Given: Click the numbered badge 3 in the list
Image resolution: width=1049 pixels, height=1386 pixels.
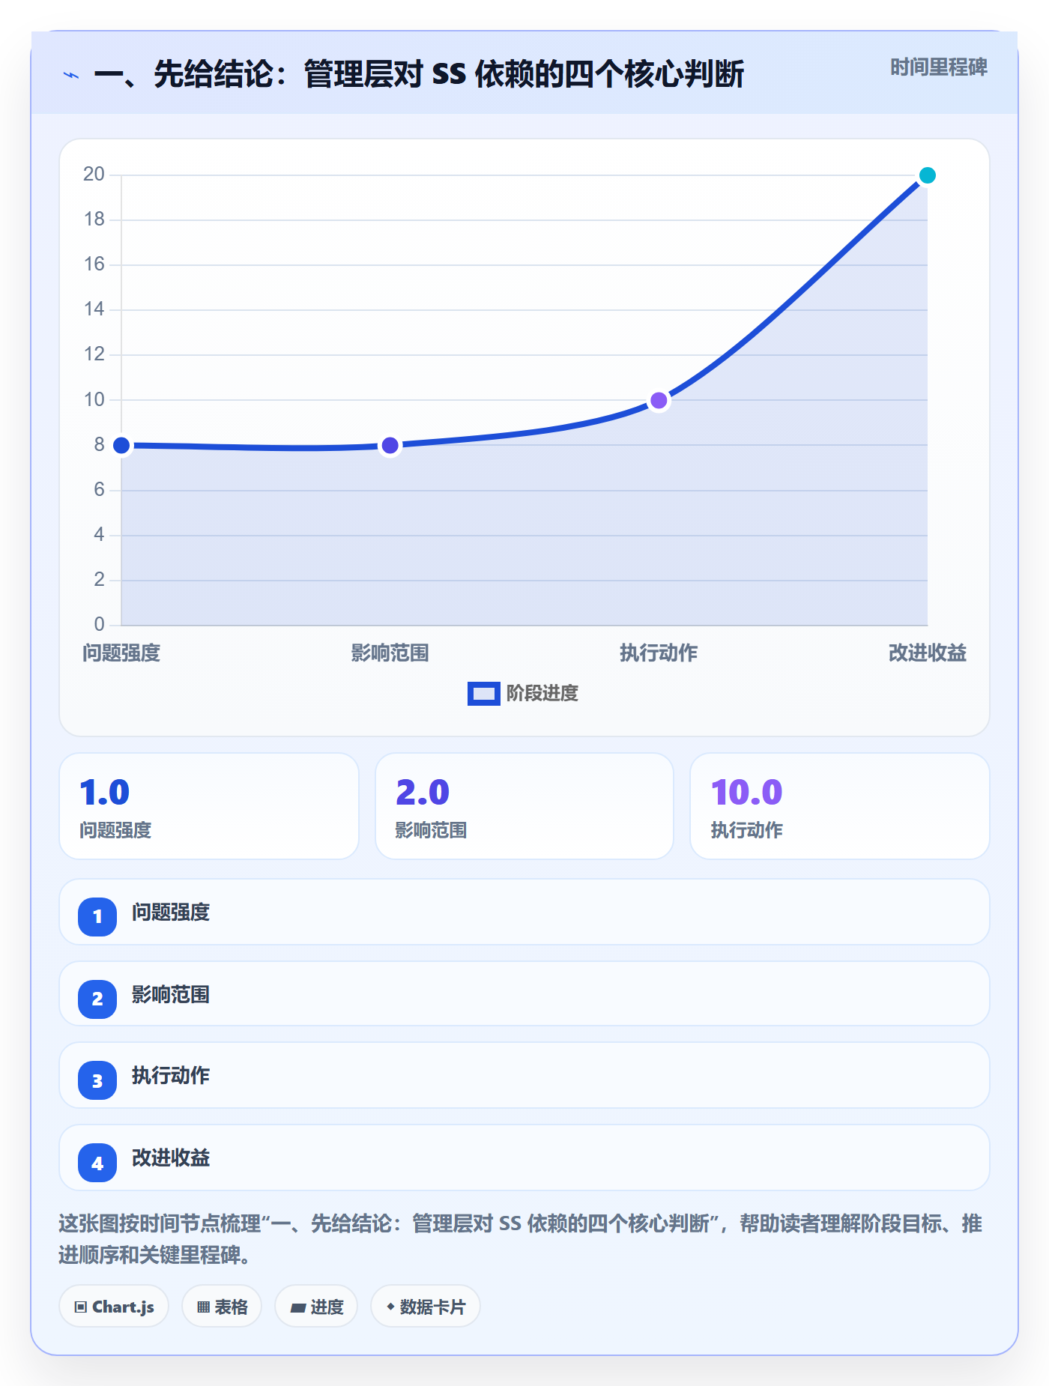Looking at the screenshot, I should [x=97, y=1080].
